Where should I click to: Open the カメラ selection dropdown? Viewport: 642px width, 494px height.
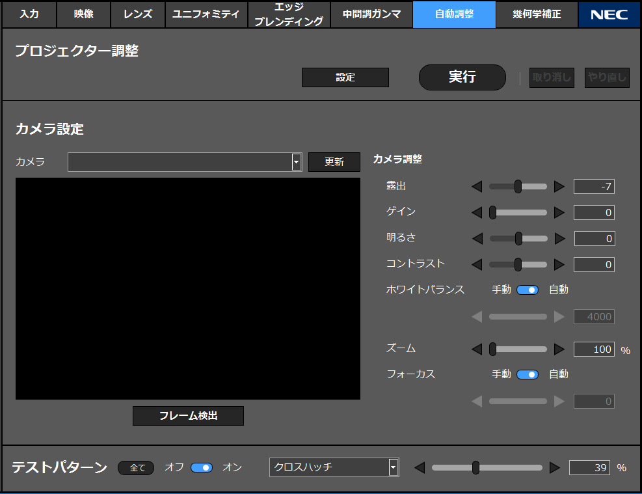click(x=297, y=162)
